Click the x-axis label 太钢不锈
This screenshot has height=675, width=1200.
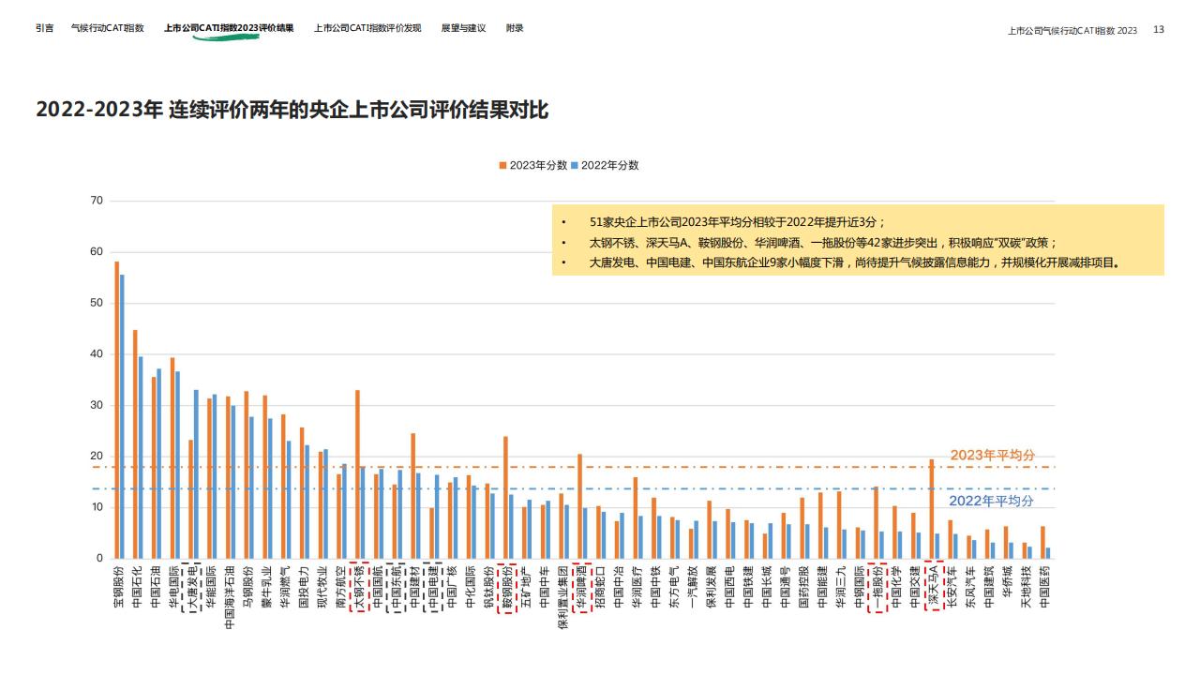(x=358, y=587)
